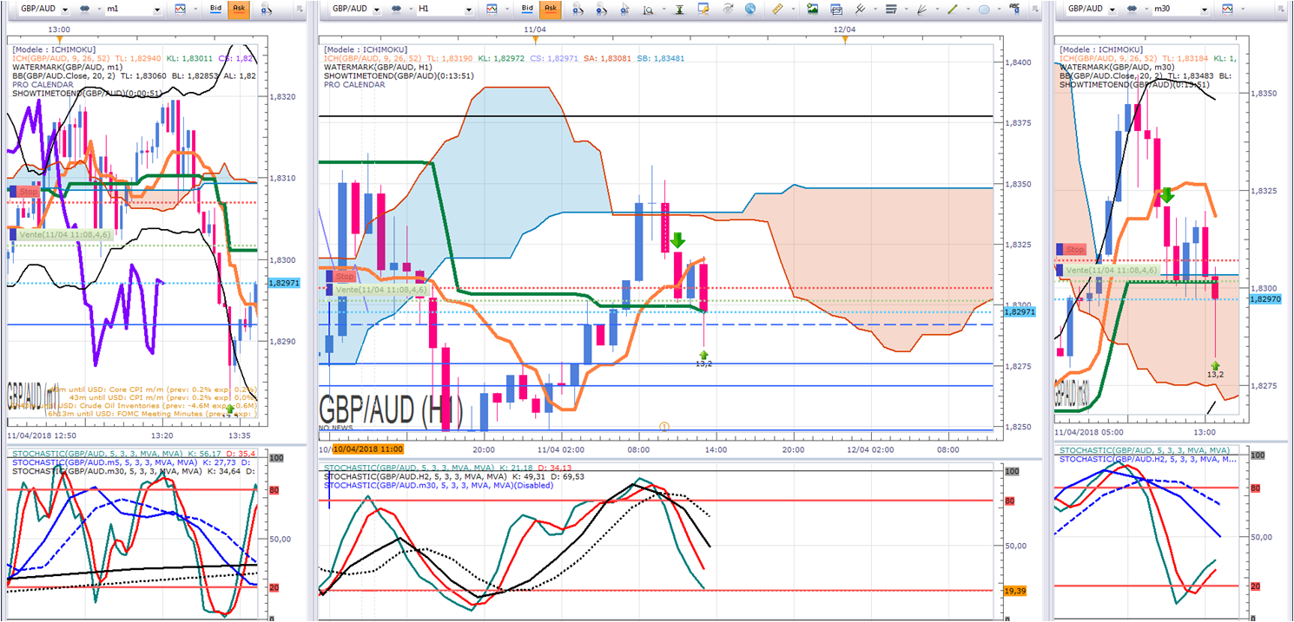
Task: Click the globe icon in H1 toolbar
Action: point(750,9)
